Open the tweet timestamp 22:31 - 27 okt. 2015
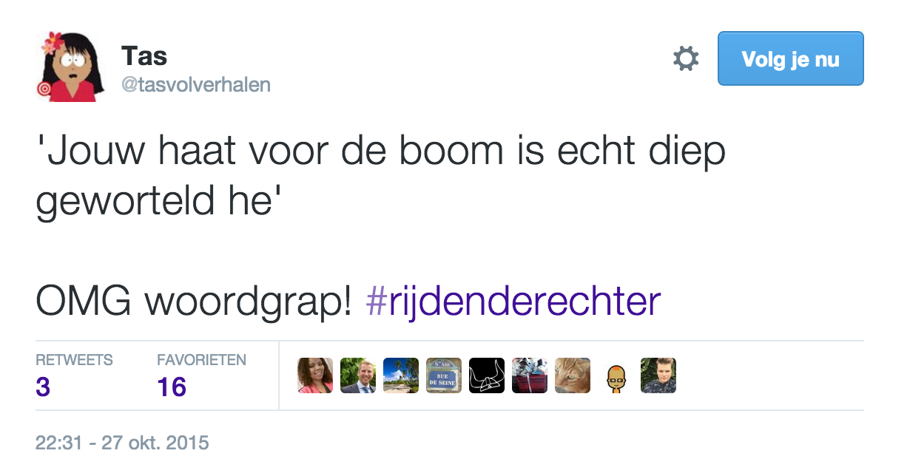 [x=122, y=443]
